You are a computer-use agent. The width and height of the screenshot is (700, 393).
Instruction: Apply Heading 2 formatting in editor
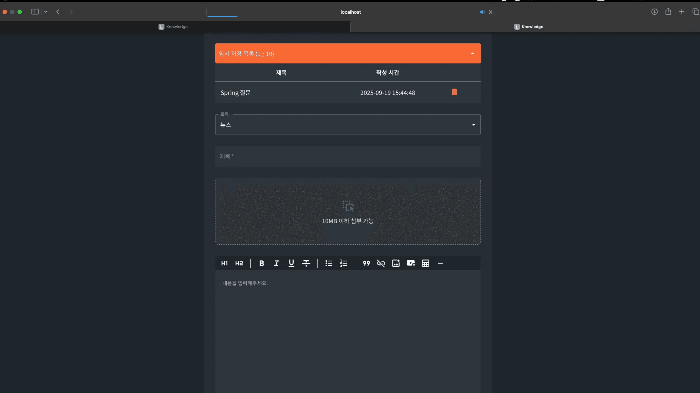239,263
